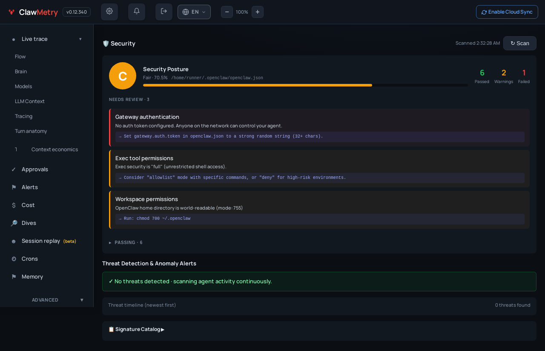Click the logout arrow icon
The width and height of the screenshot is (545, 351).
pyautogui.click(x=164, y=12)
